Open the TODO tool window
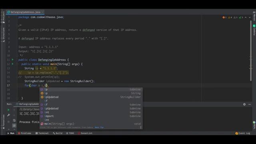Screen dimensions: 256x144 70,133
